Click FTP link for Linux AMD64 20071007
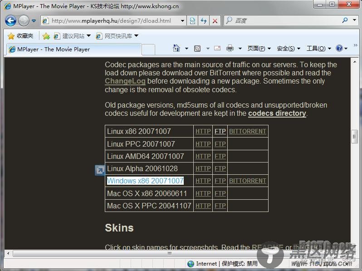Viewport: 362px width, 271px height. click(220, 157)
